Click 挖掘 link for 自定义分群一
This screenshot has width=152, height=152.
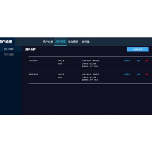[x=138, y=60]
